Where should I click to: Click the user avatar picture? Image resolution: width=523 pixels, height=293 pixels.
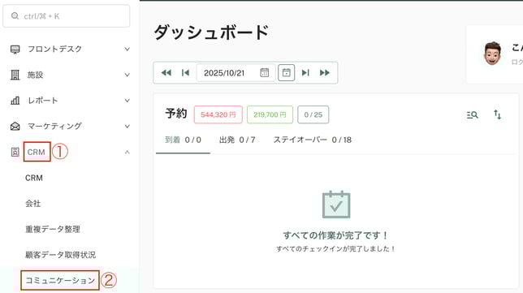click(493, 54)
